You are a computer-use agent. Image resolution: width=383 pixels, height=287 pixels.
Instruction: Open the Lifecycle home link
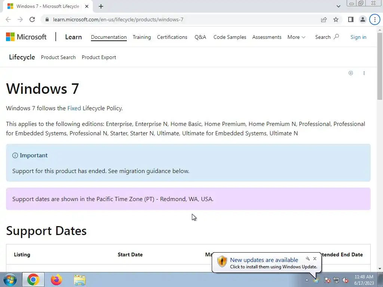click(x=22, y=57)
